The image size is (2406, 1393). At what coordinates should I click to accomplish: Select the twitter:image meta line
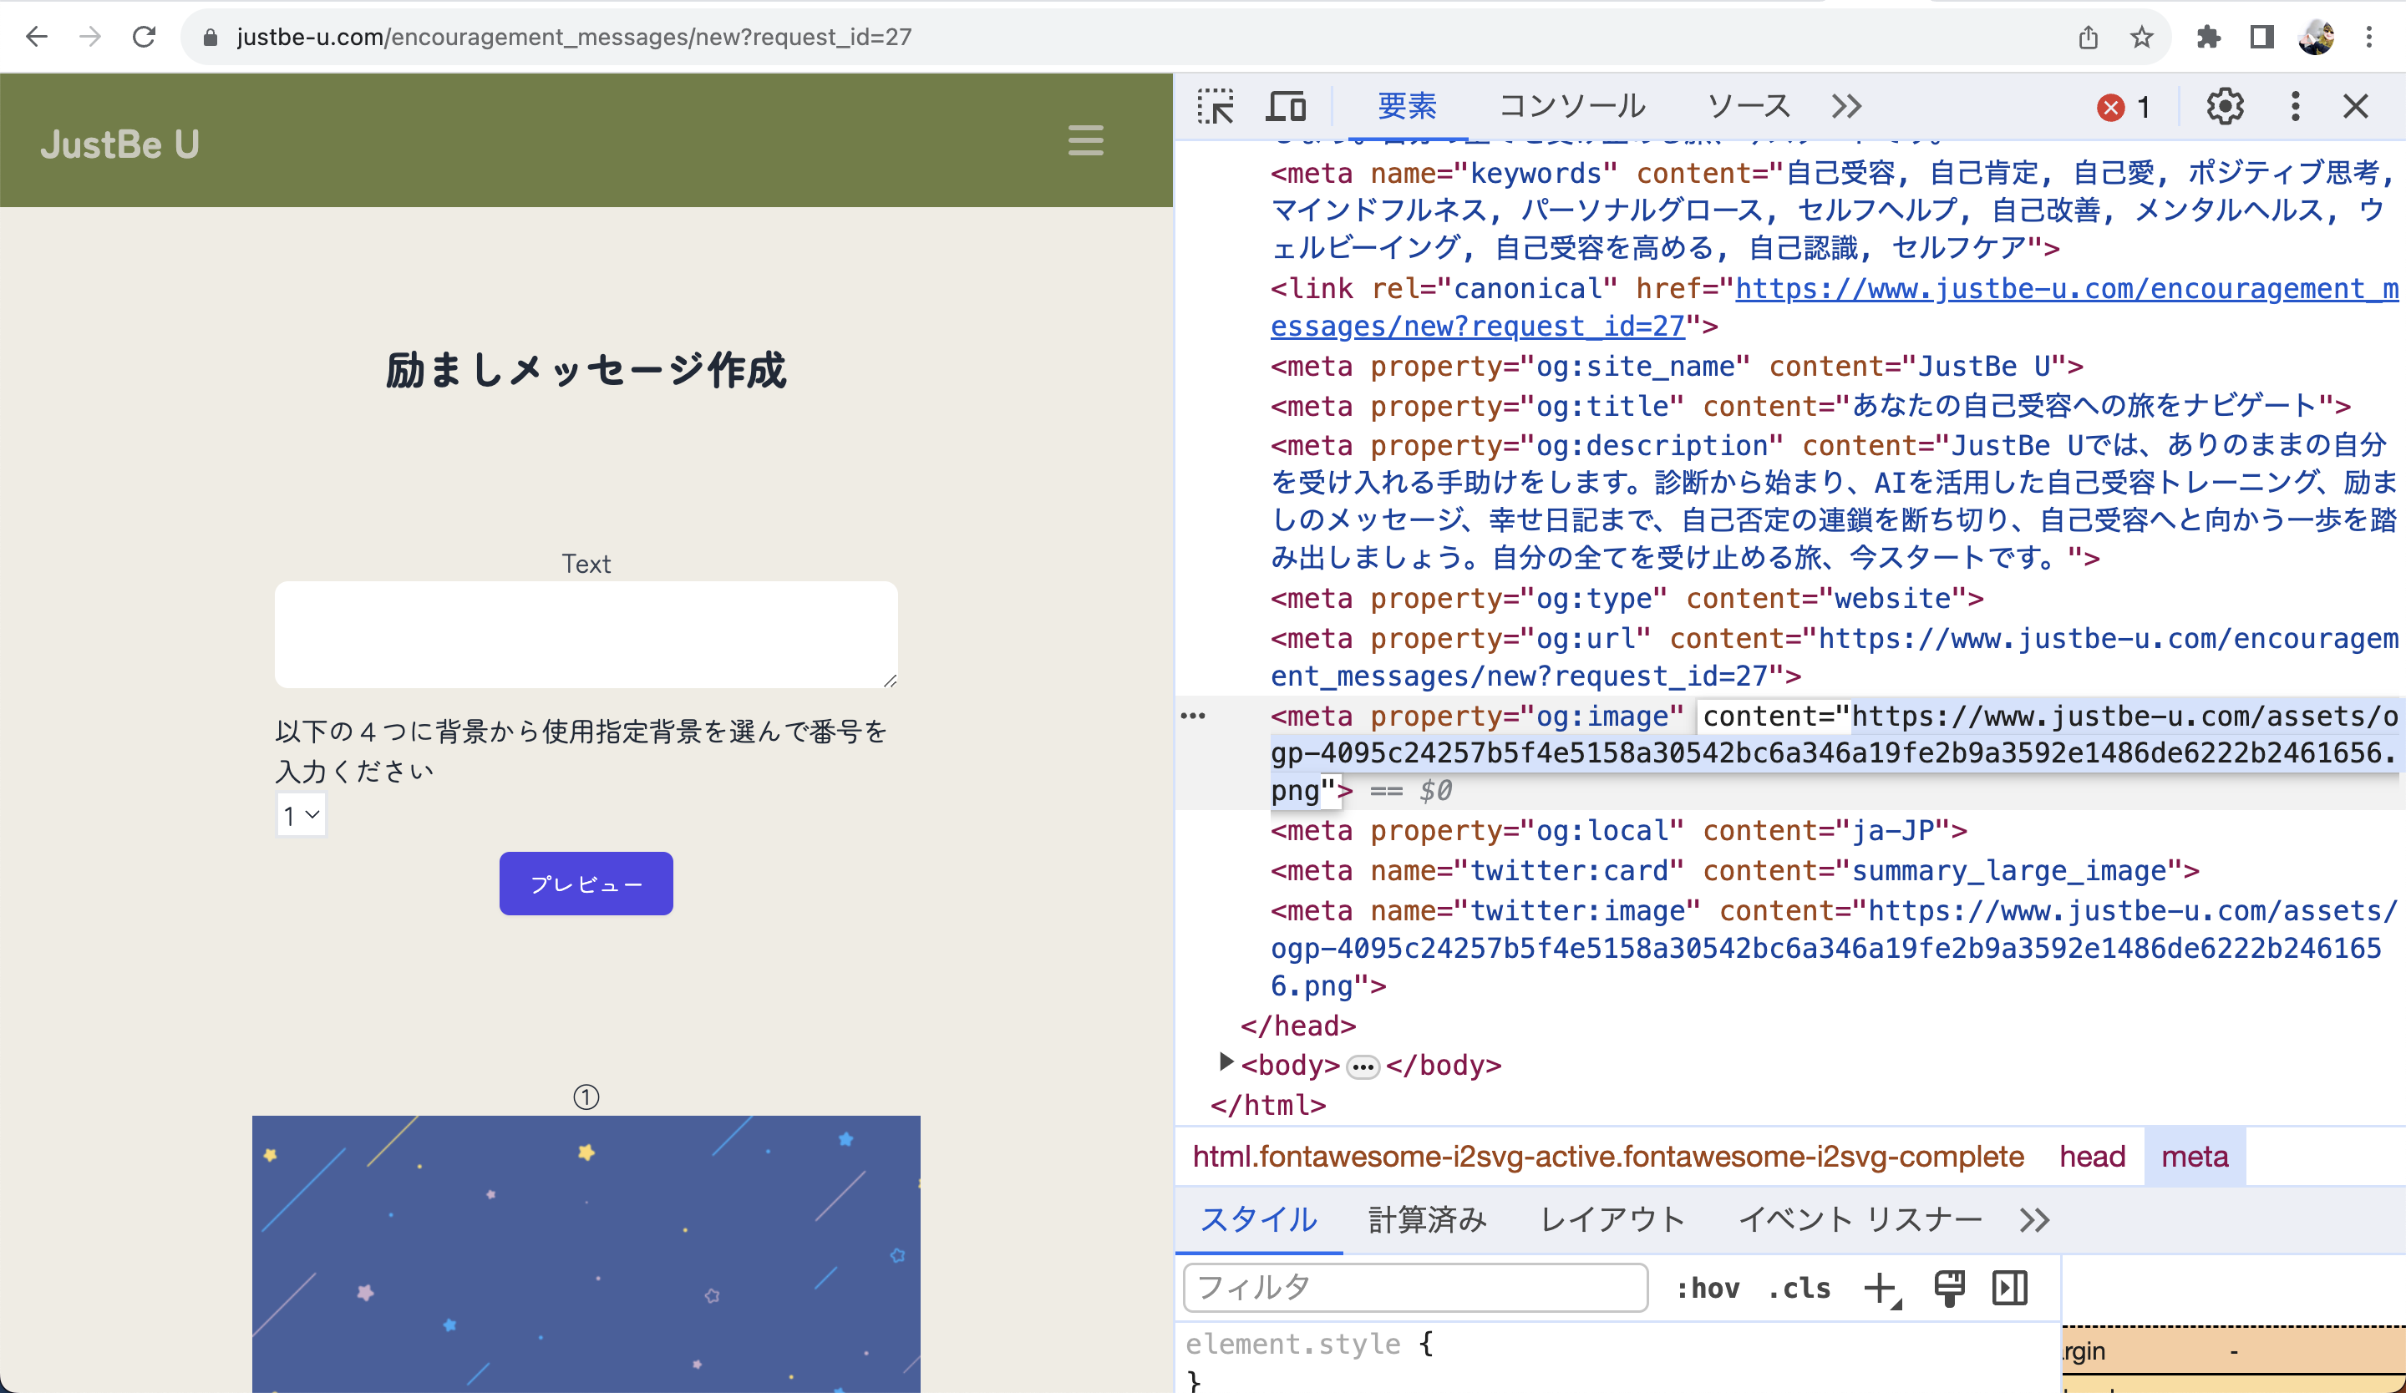coord(1834,949)
